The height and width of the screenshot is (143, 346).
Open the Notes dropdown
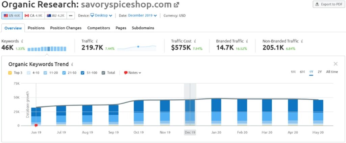tap(132, 73)
